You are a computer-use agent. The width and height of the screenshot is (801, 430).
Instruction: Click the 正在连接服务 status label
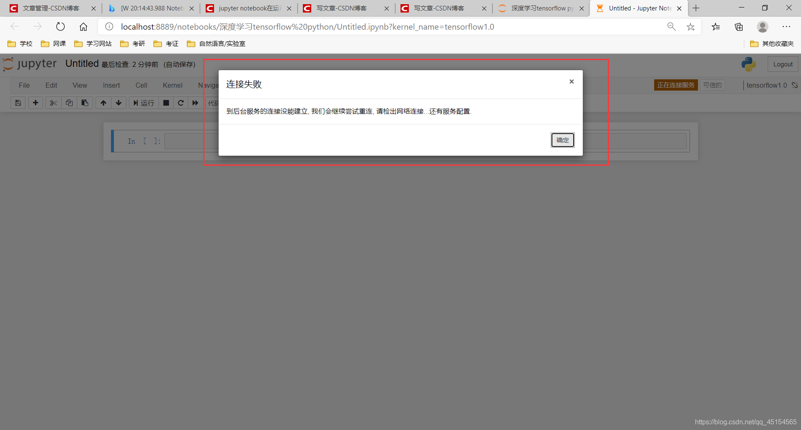(x=676, y=85)
